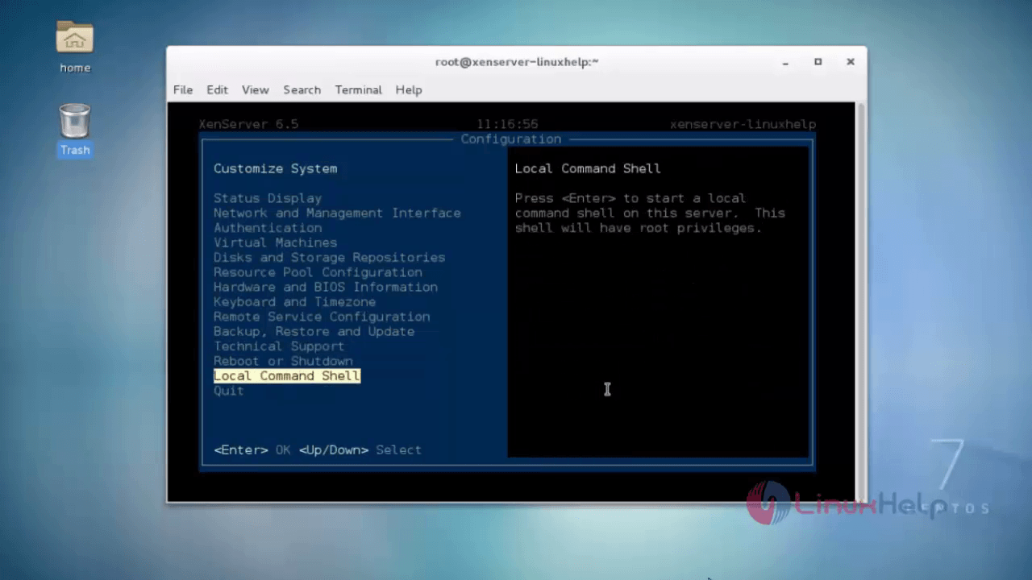This screenshot has height=580, width=1032.
Task: Close the terminal window
Action: click(x=850, y=62)
